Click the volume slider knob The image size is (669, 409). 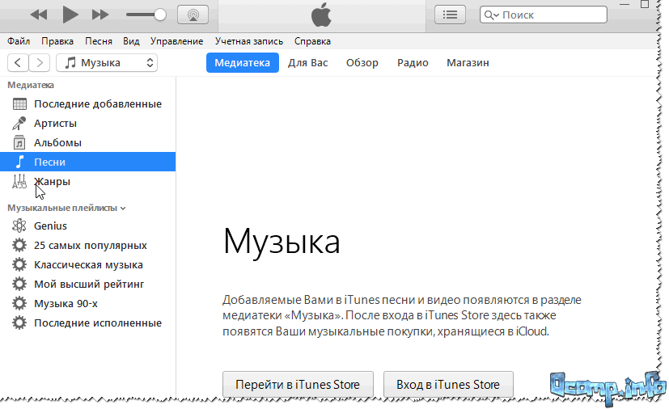tap(160, 15)
